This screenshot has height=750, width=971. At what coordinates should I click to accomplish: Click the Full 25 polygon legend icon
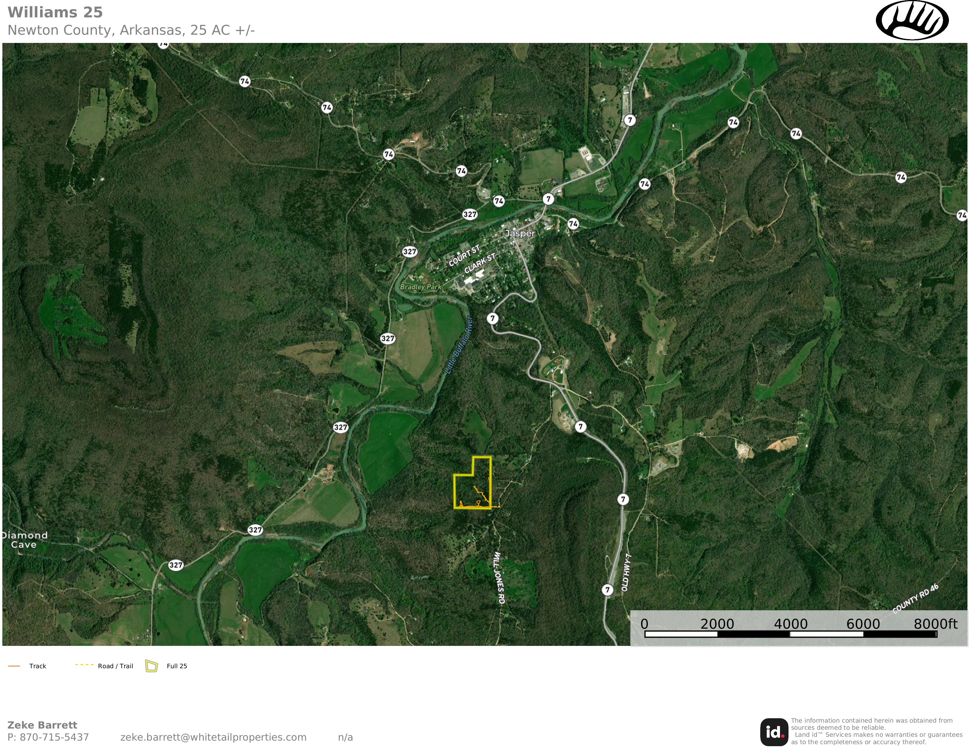click(x=152, y=666)
